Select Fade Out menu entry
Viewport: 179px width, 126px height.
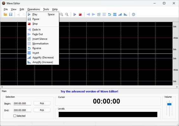pyautogui.click(x=43, y=34)
